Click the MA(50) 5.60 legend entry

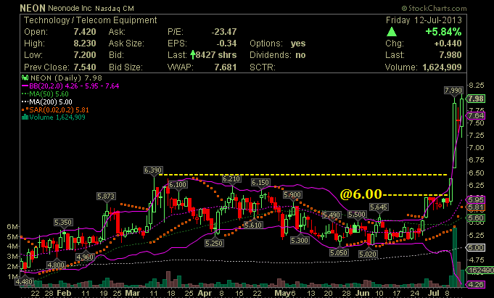click(x=45, y=94)
